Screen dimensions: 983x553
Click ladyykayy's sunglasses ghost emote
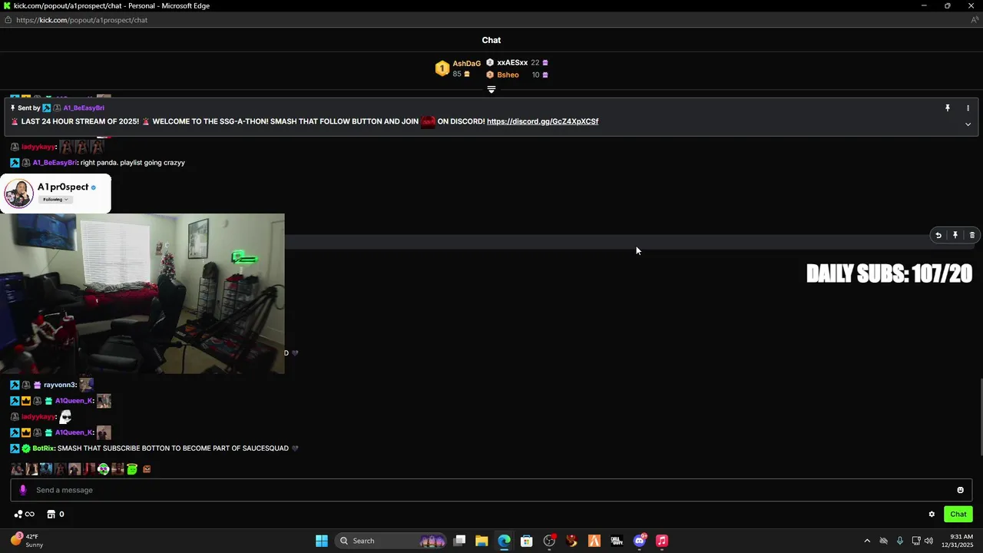point(65,416)
